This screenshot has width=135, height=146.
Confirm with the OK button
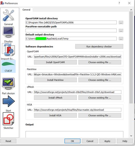click(x=72, y=141)
